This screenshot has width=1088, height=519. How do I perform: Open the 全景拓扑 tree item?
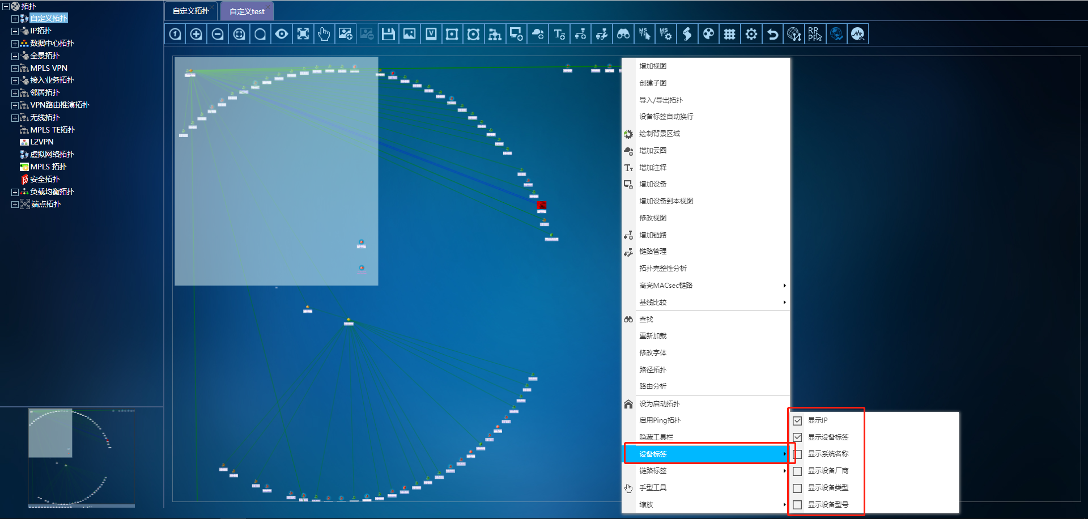click(45, 56)
